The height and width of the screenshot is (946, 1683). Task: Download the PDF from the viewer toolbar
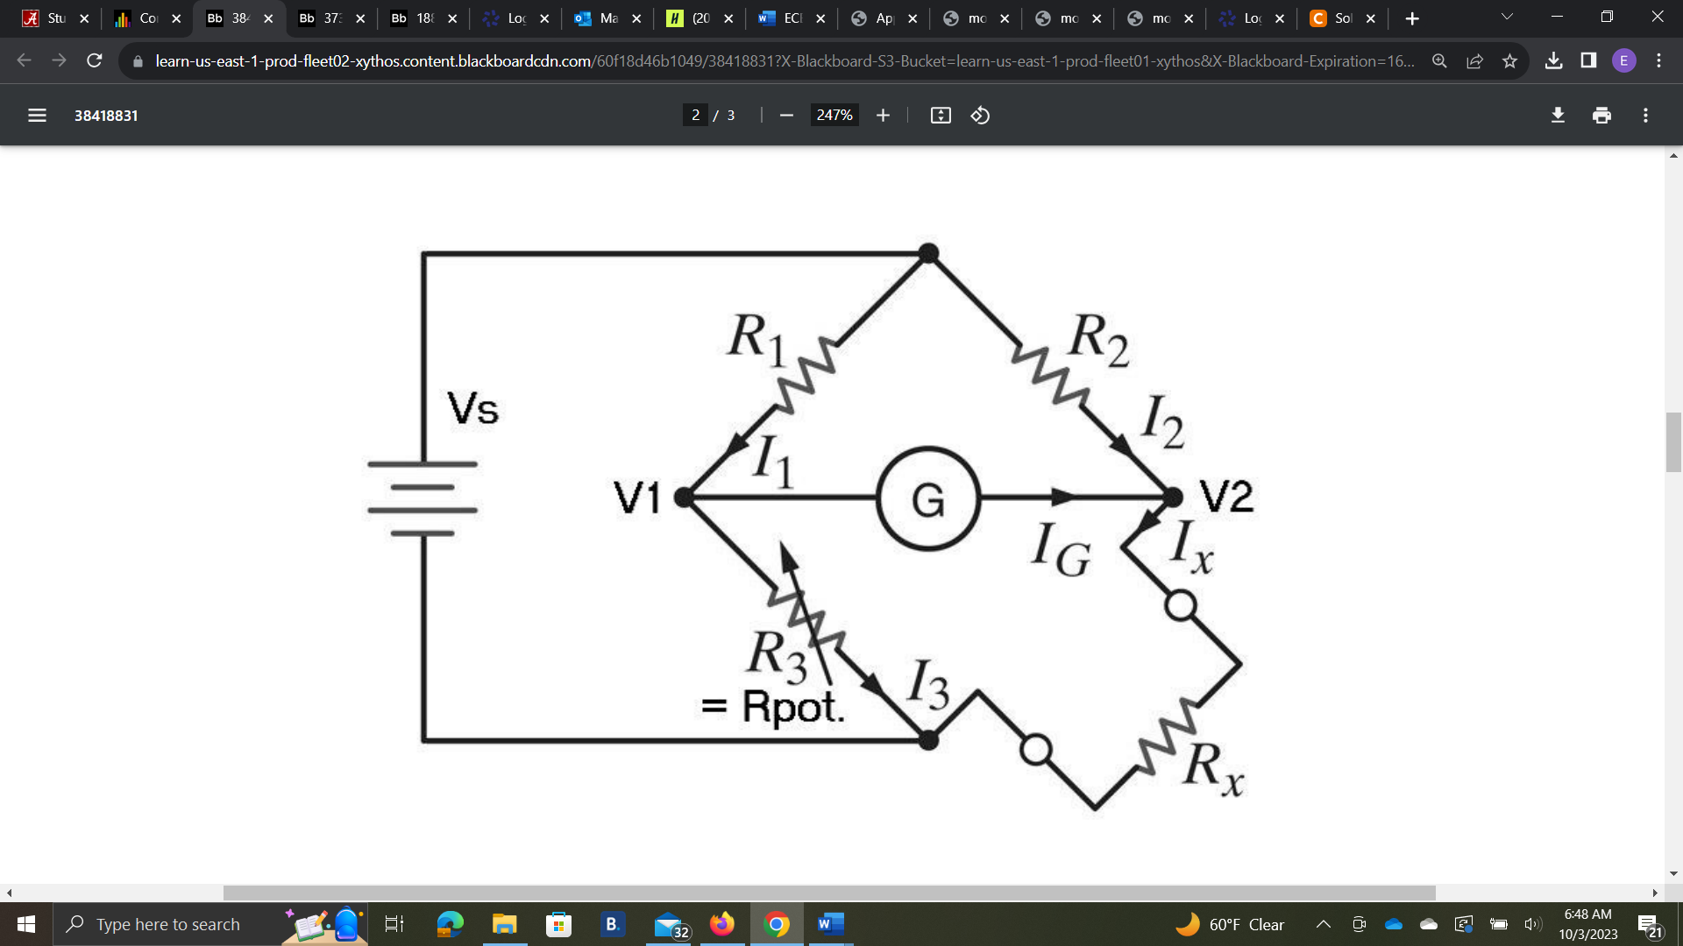tap(1558, 115)
